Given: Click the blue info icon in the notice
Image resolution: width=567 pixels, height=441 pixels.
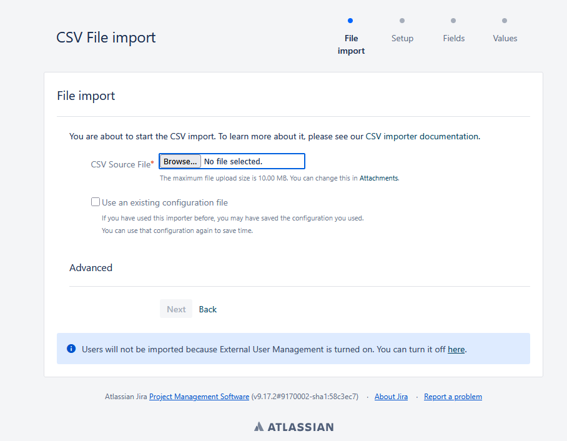Looking at the screenshot, I should [x=71, y=349].
